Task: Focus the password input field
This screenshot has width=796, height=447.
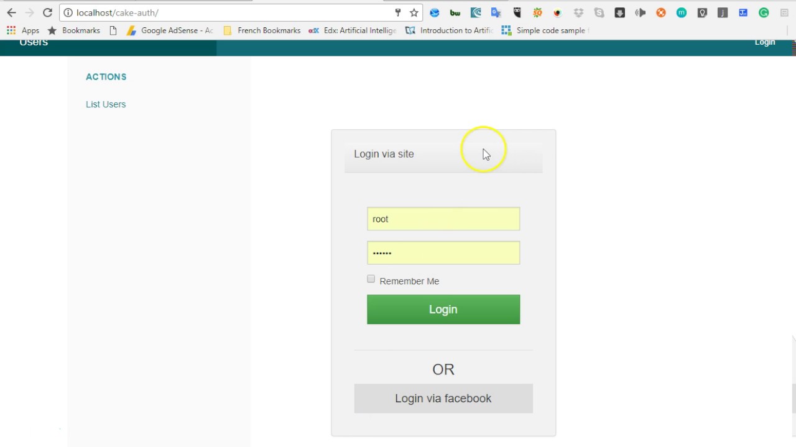Action: [x=443, y=253]
